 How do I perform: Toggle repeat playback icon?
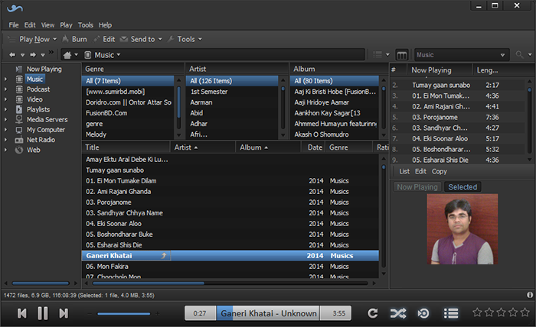tap(373, 313)
